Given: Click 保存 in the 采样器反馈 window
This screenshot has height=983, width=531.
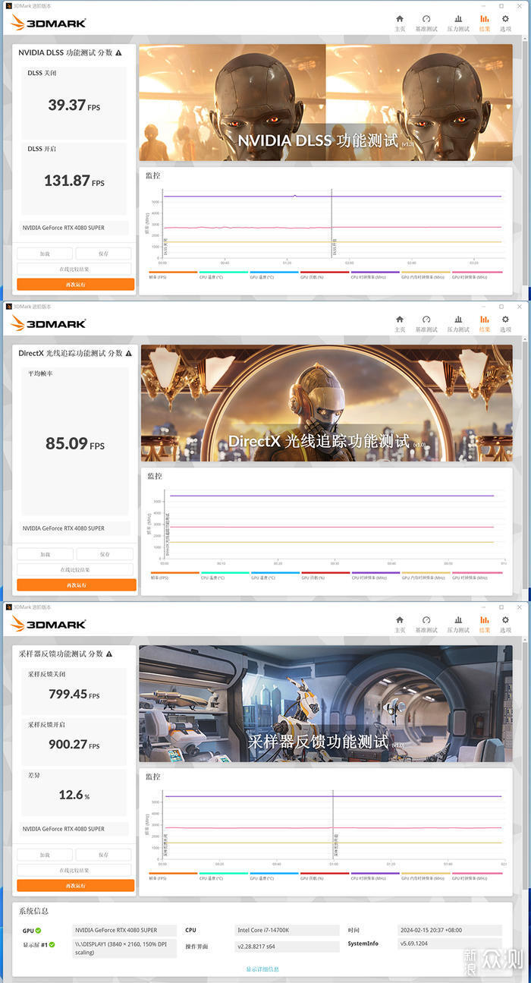Looking at the screenshot, I should coord(104,855).
